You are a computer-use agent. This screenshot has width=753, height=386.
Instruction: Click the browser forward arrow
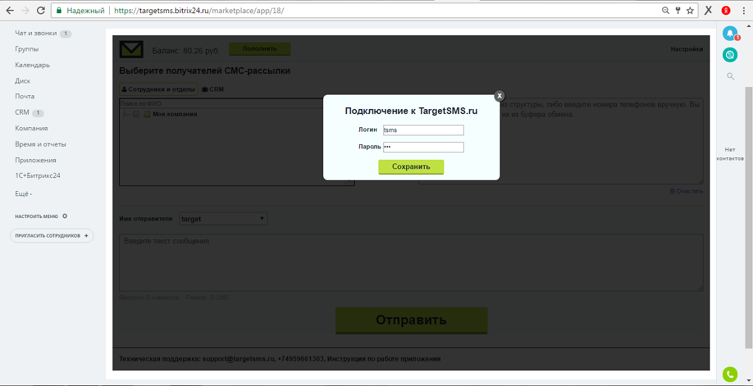(25, 11)
